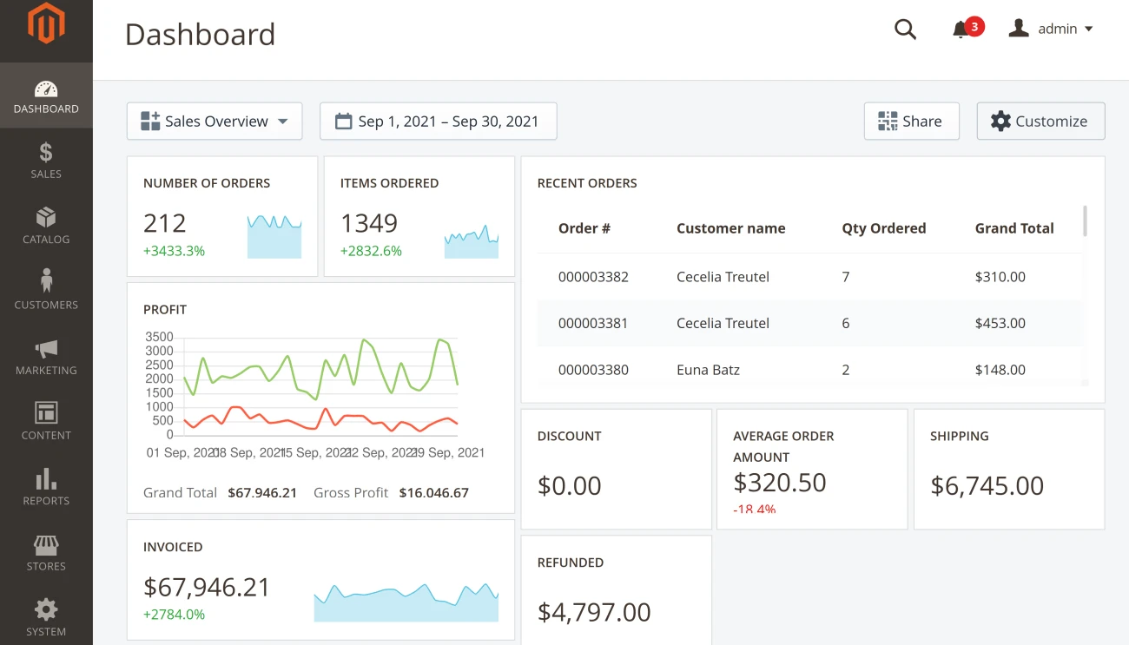Open Catalog menu box icon
Viewport: 1129px width, 645px height.
46,218
